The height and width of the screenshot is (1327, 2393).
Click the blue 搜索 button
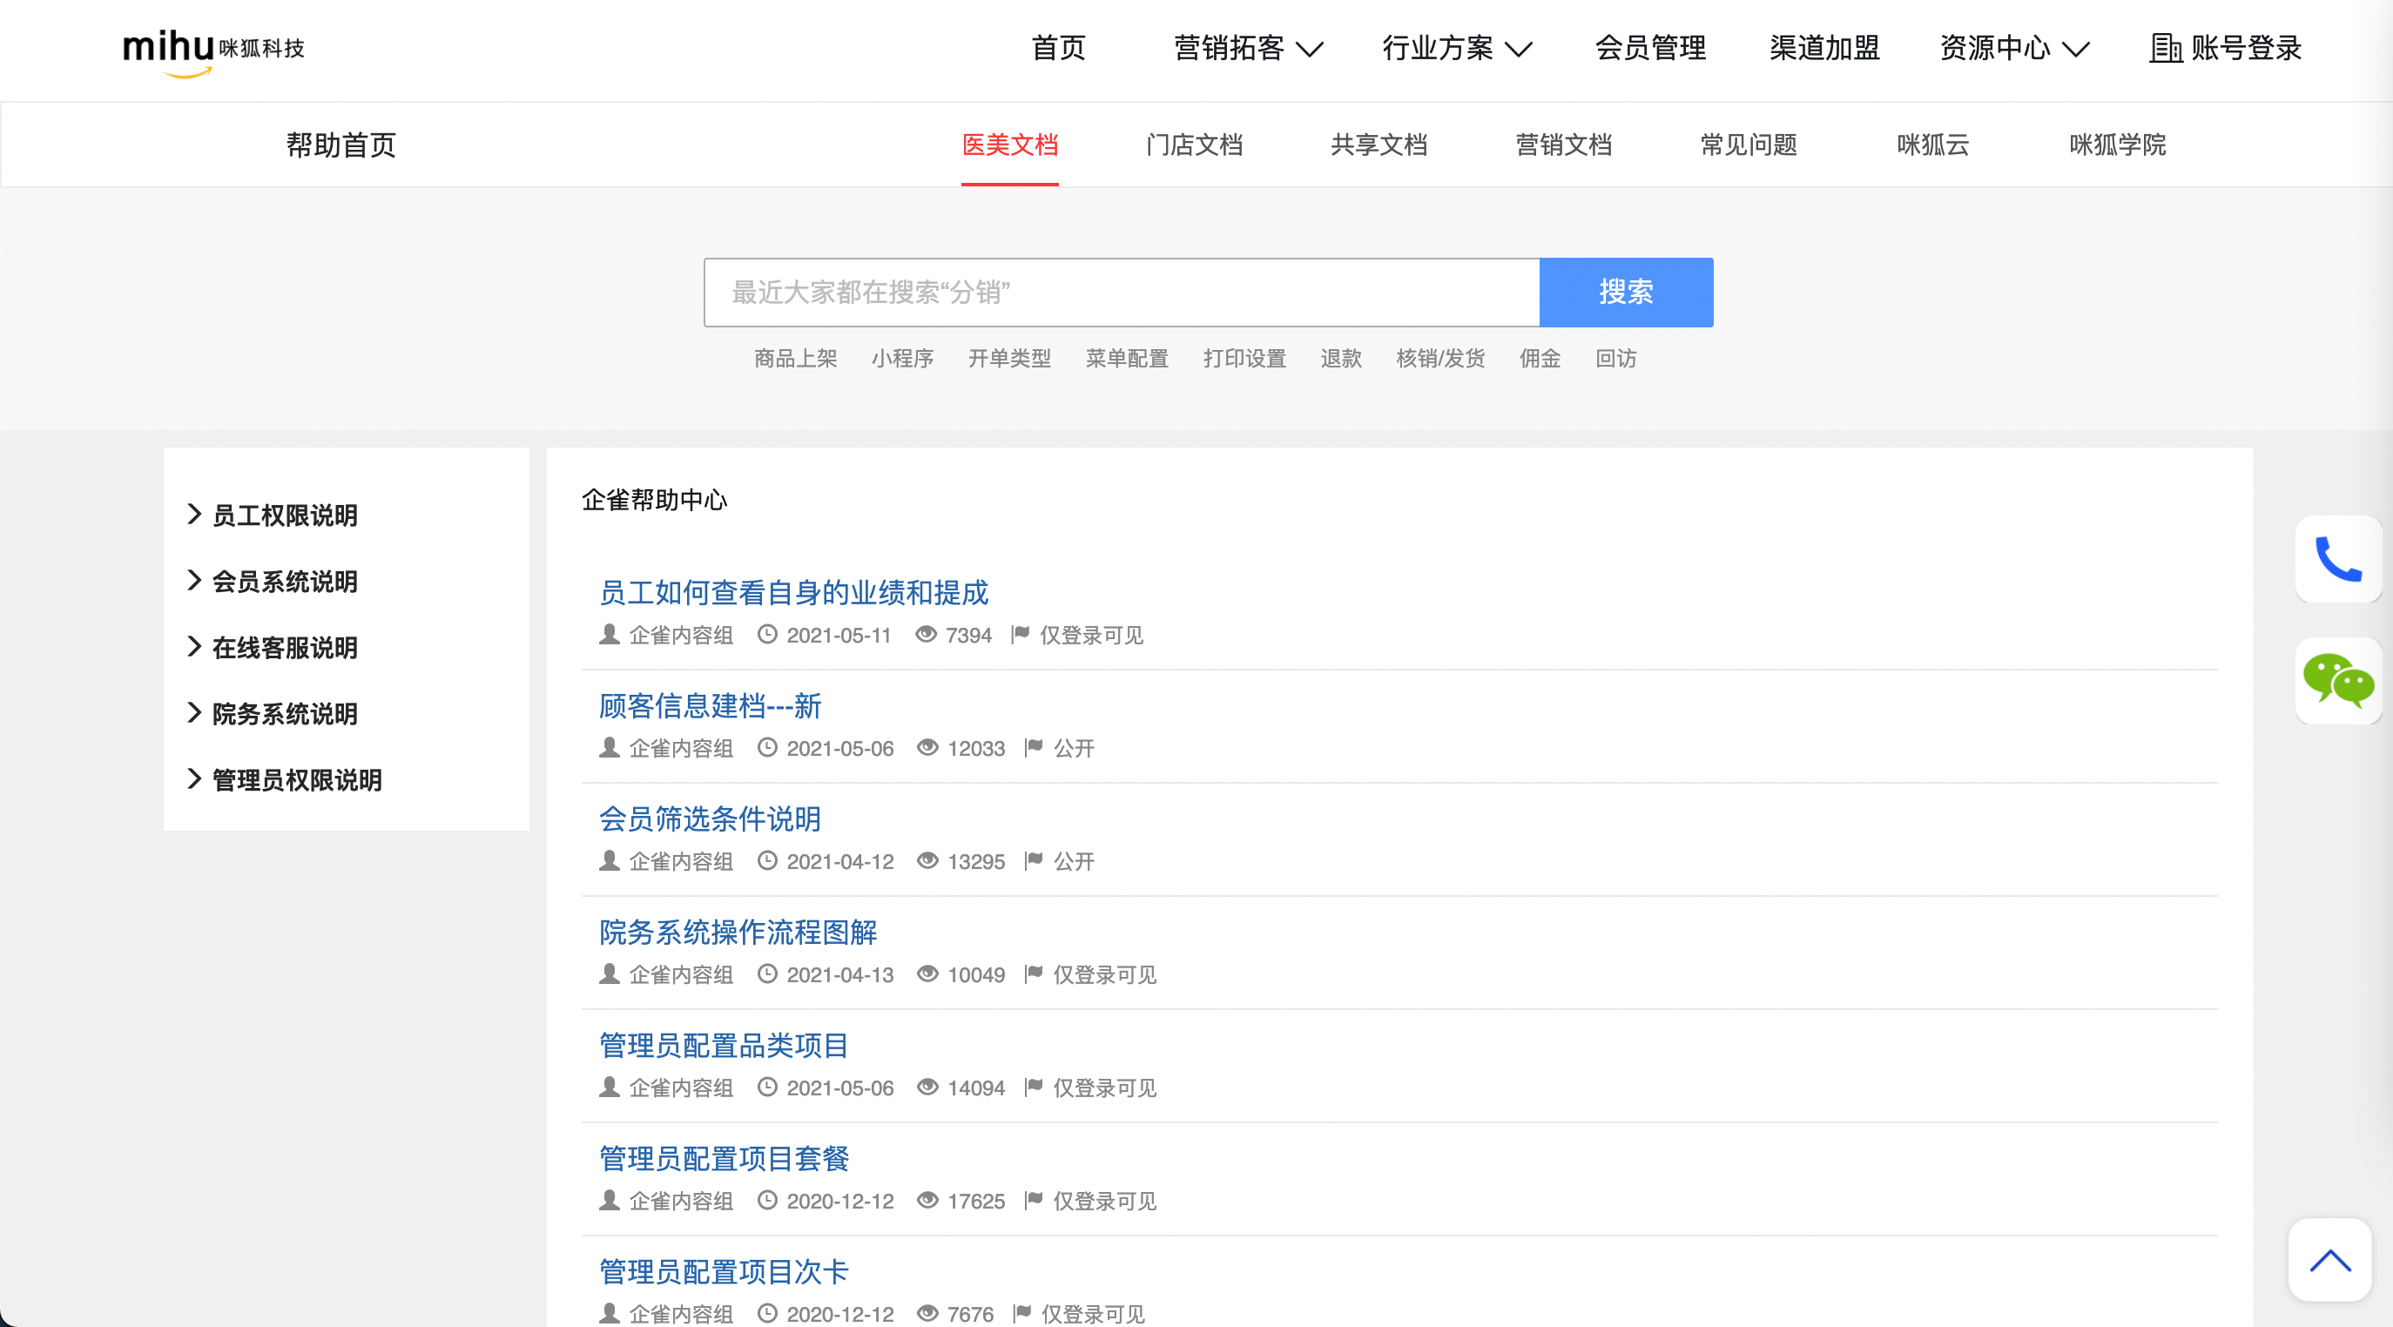(1625, 293)
